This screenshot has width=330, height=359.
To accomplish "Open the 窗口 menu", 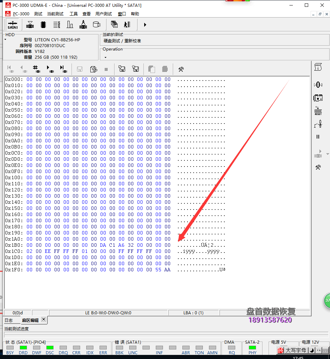I will click(x=122, y=14).
